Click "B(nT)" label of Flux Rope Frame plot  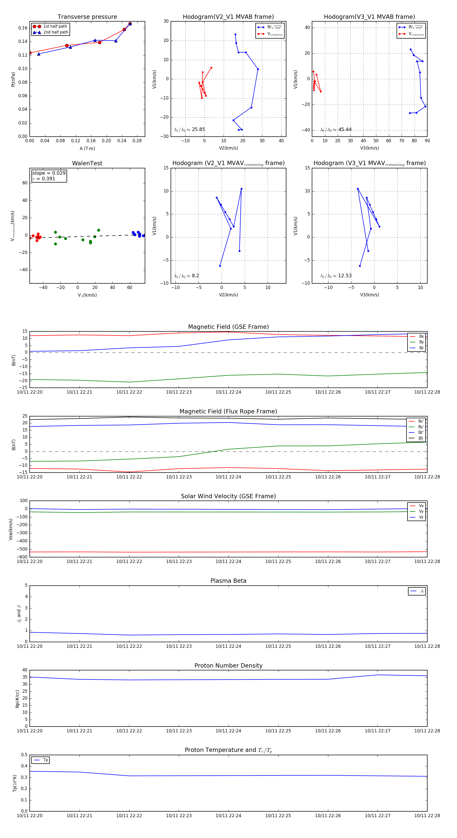(14, 445)
